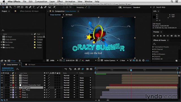Click the 0:00:02:04 timeline timecode
The image size is (181, 102).
8,68
